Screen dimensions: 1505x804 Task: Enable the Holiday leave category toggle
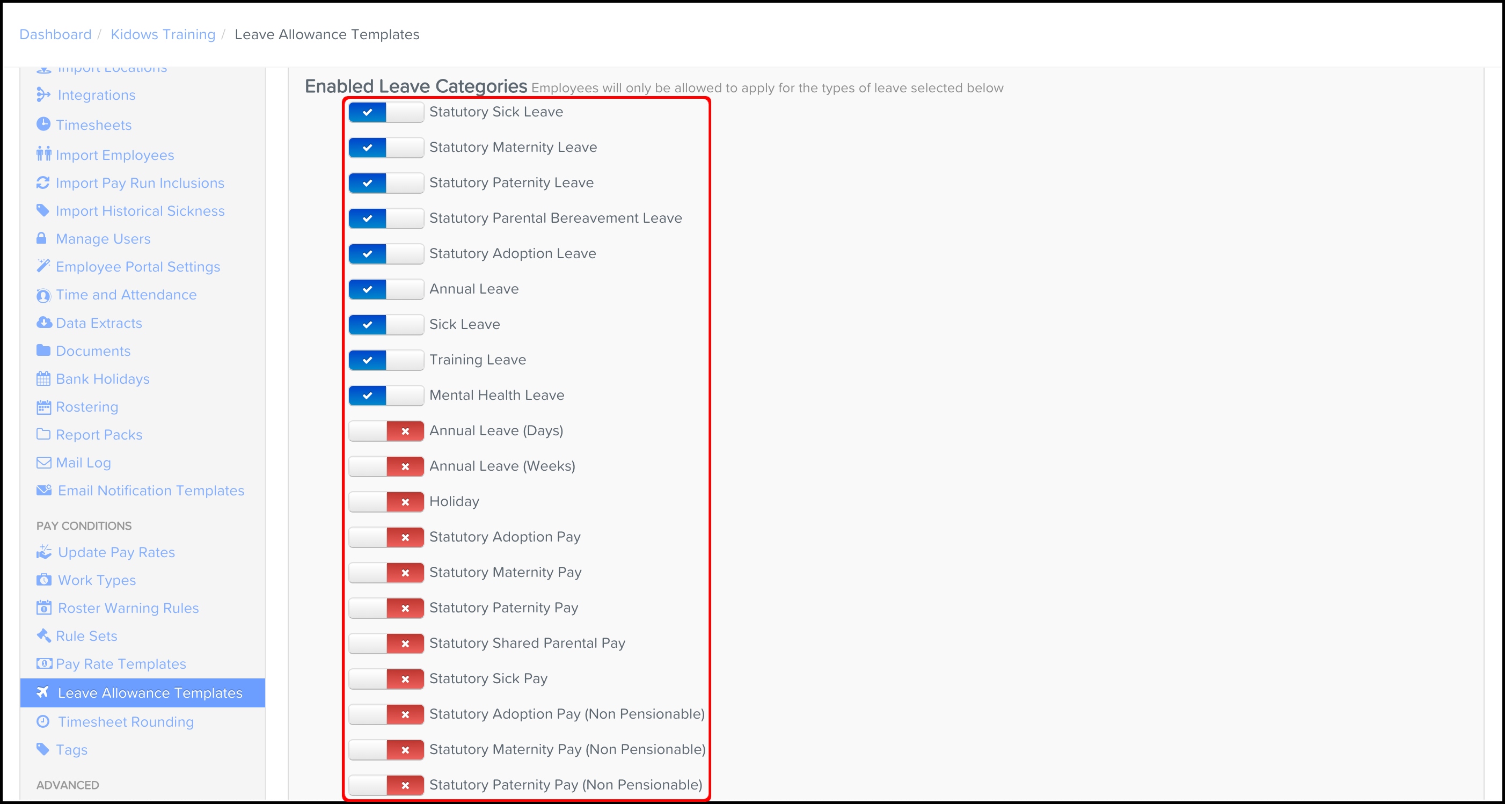tap(385, 502)
